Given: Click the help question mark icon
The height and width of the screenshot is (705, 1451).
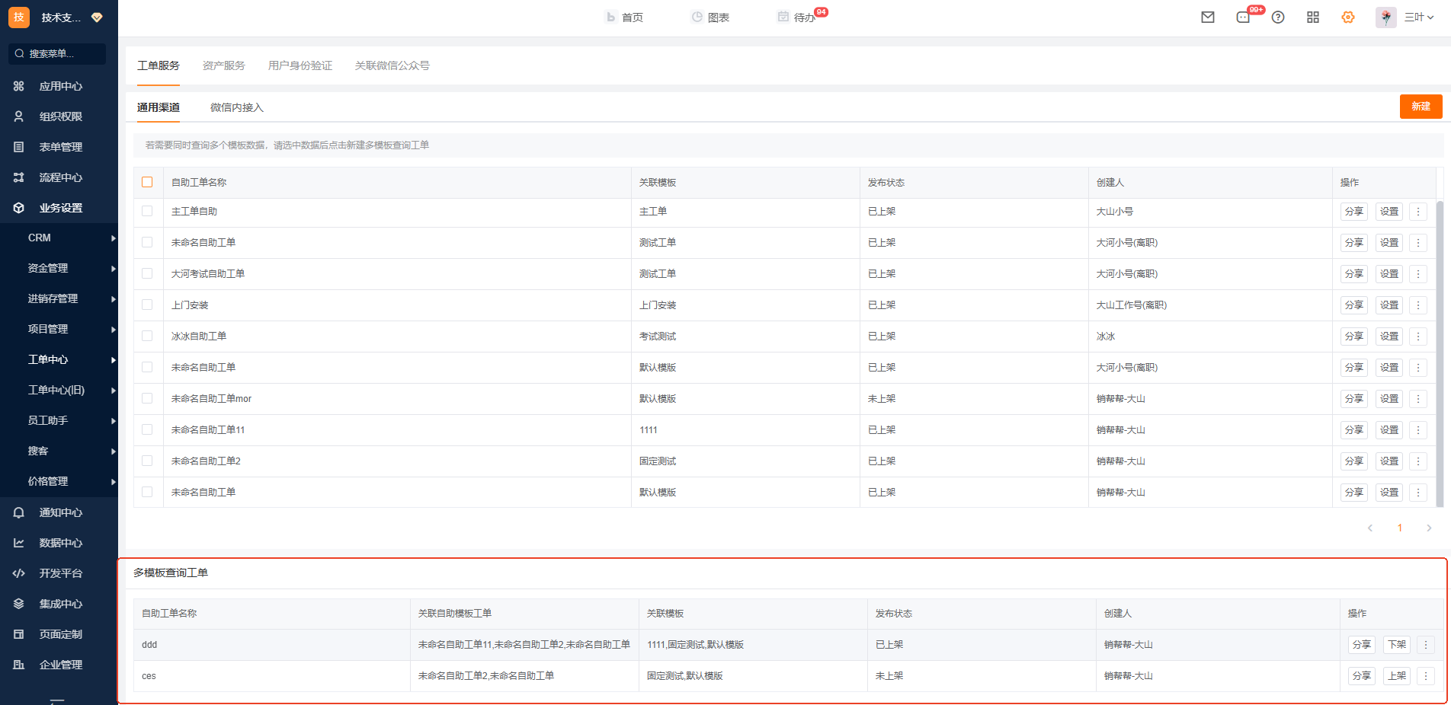Looking at the screenshot, I should (x=1278, y=18).
